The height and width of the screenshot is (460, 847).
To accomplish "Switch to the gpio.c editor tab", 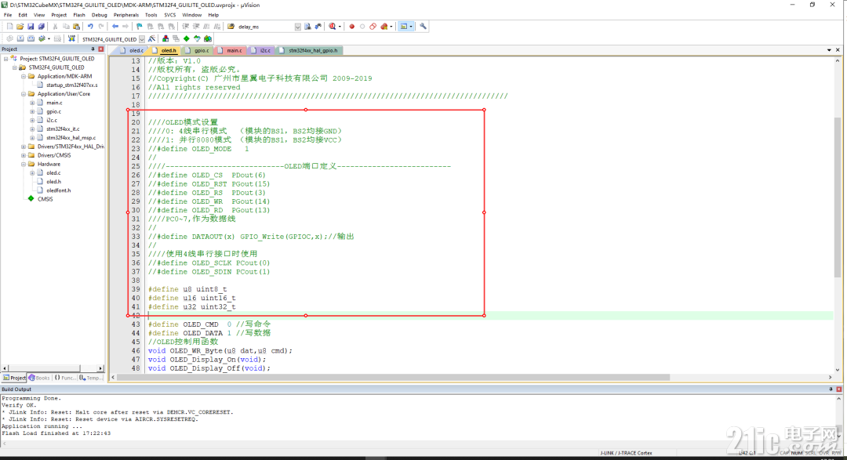I will (x=198, y=50).
